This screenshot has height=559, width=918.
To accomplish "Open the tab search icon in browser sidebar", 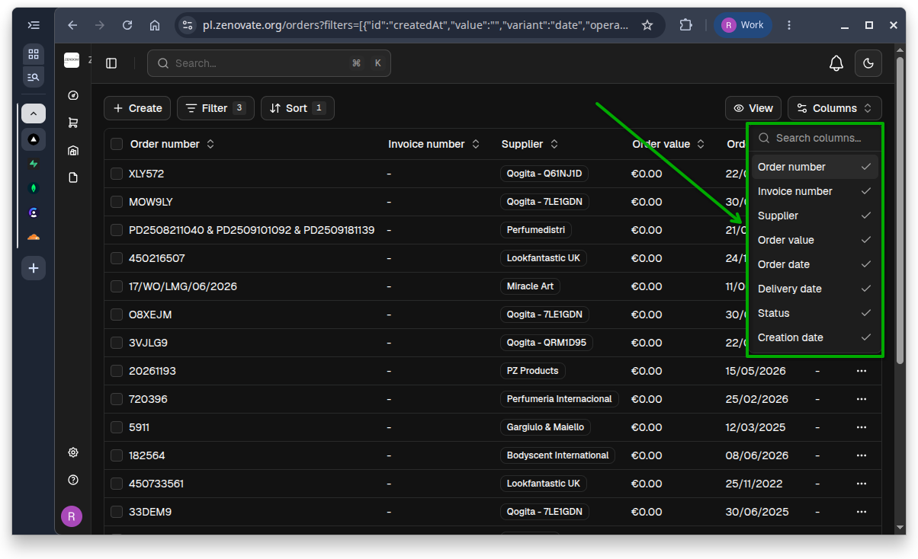I will (x=34, y=77).
